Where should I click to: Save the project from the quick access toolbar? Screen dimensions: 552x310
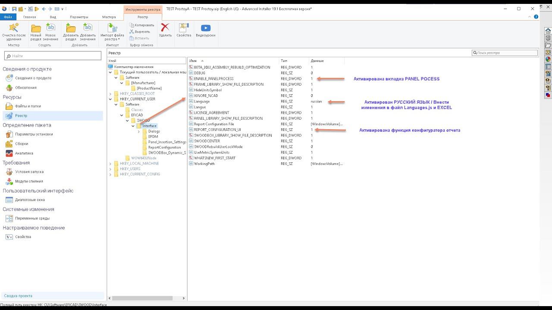click(x=14, y=9)
